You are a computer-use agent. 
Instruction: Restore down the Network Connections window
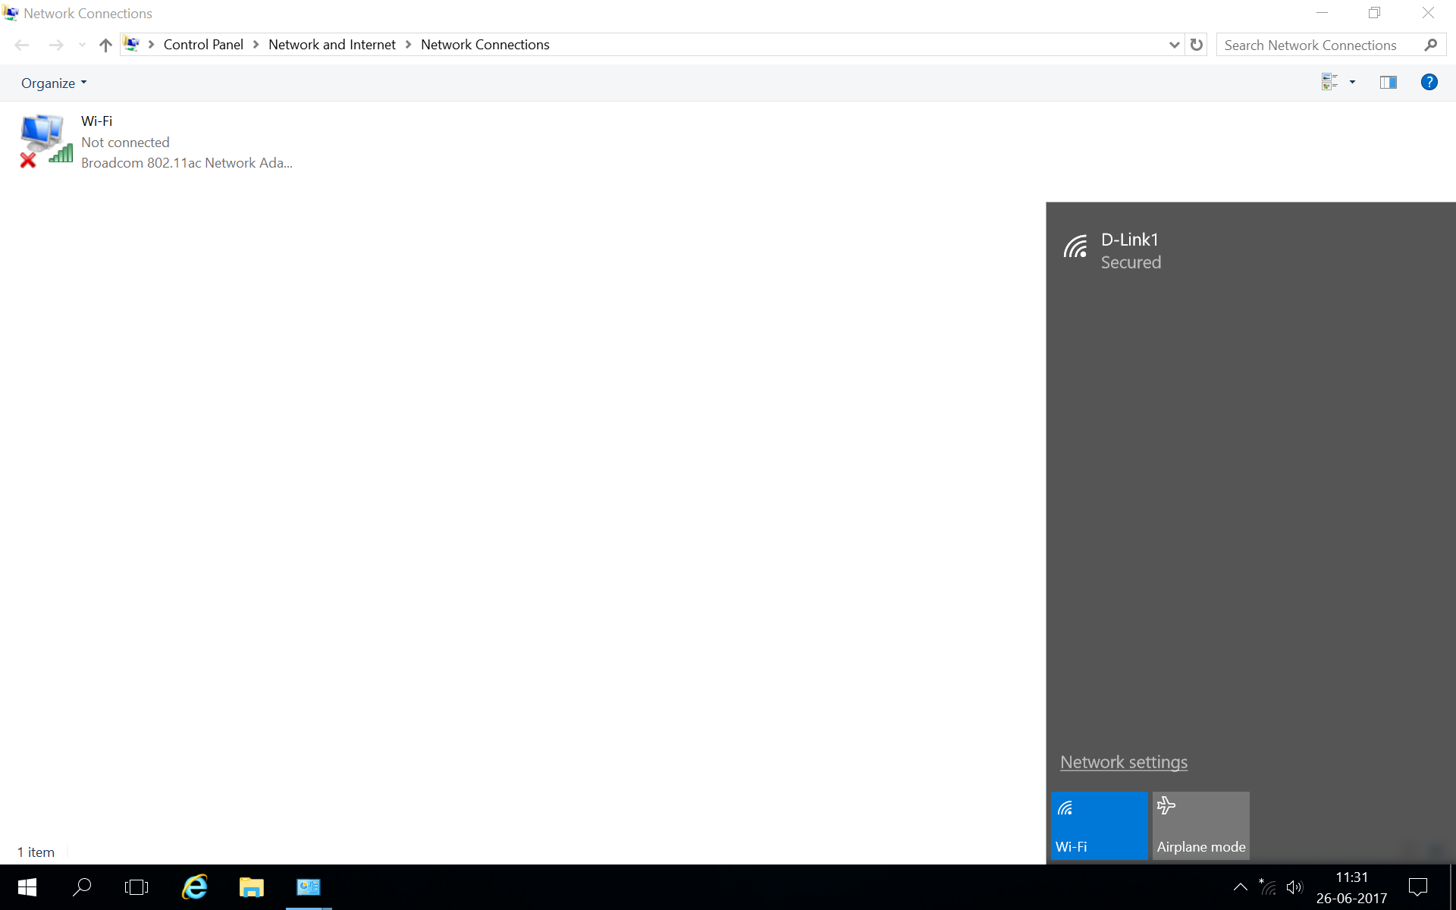pyautogui.click(x=1375, y=13)
